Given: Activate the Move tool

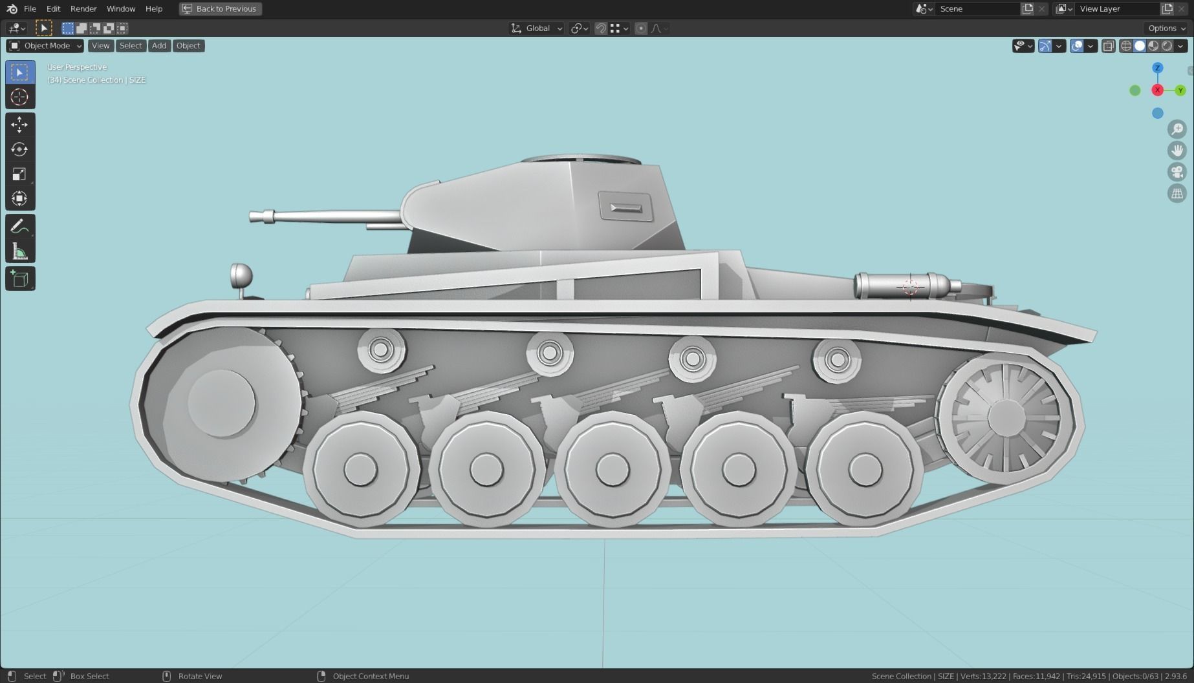Looking at the screenshot, I should [20, 125].
